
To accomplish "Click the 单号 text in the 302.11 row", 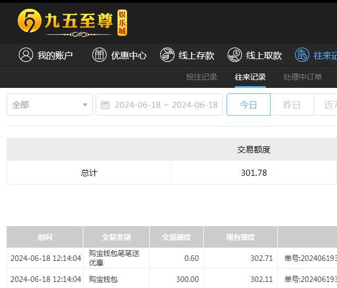I will coord(310,279).
